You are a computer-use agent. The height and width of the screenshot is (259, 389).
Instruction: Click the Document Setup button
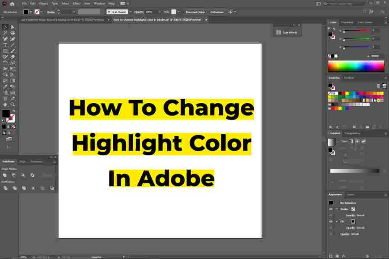coord(195,12)
